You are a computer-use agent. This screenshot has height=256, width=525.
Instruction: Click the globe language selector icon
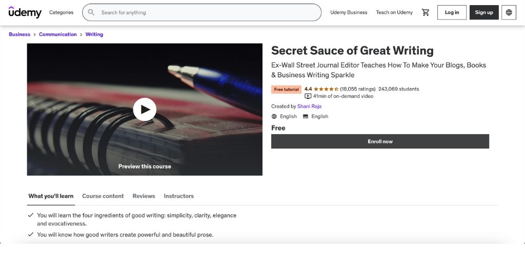point(509,12)
